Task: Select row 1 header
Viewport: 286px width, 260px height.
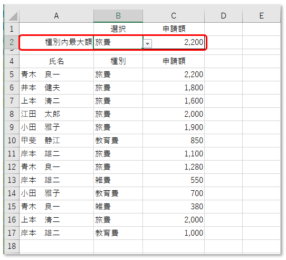Action: point(12,29)
